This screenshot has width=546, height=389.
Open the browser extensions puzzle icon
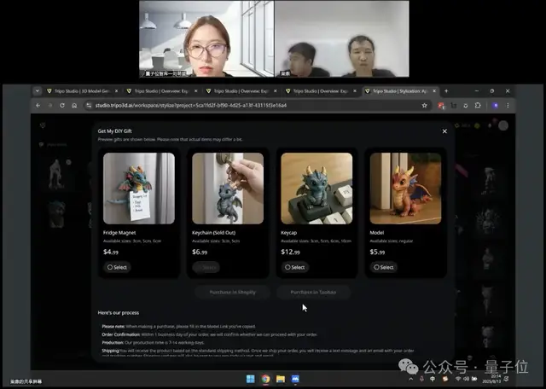pyautogui.click(x=478, y=105)
